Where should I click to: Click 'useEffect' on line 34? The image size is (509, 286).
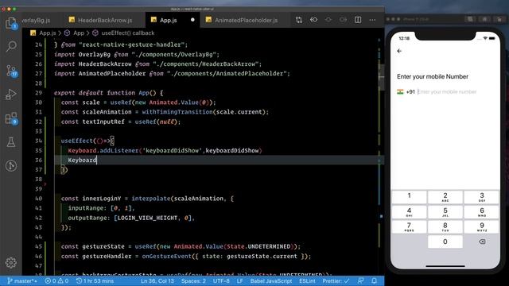point(77,141)
